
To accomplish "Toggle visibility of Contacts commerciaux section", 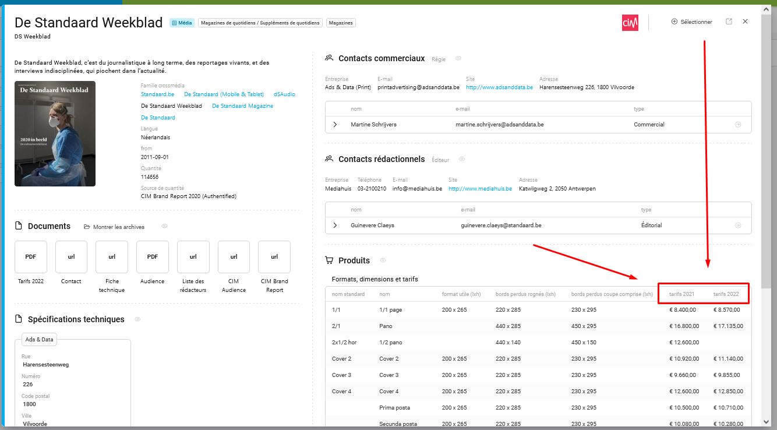I will (458, 58).
